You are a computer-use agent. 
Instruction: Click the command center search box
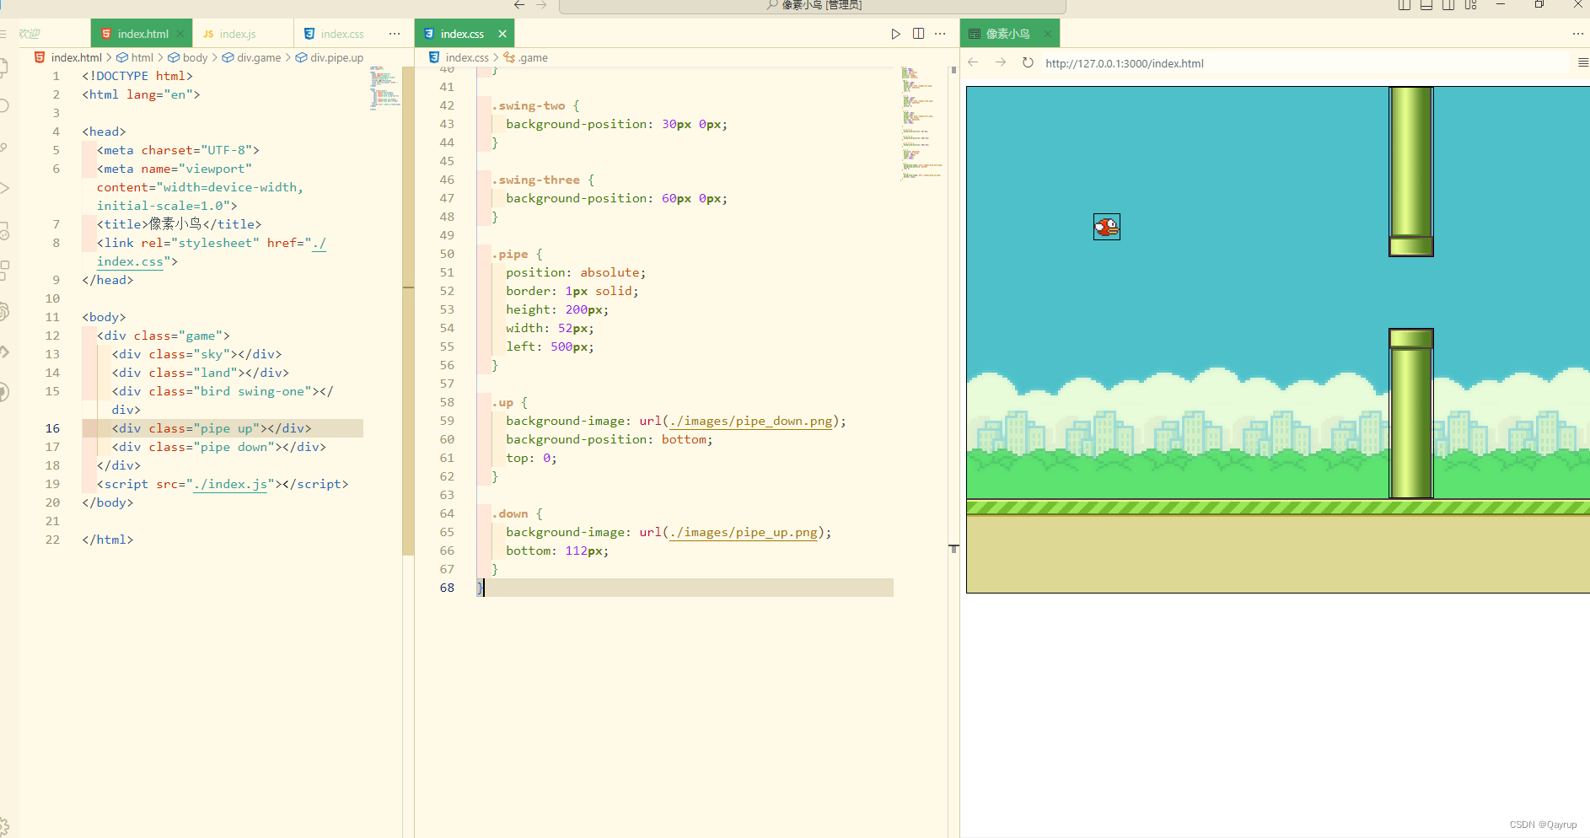[x=813, y=6]
